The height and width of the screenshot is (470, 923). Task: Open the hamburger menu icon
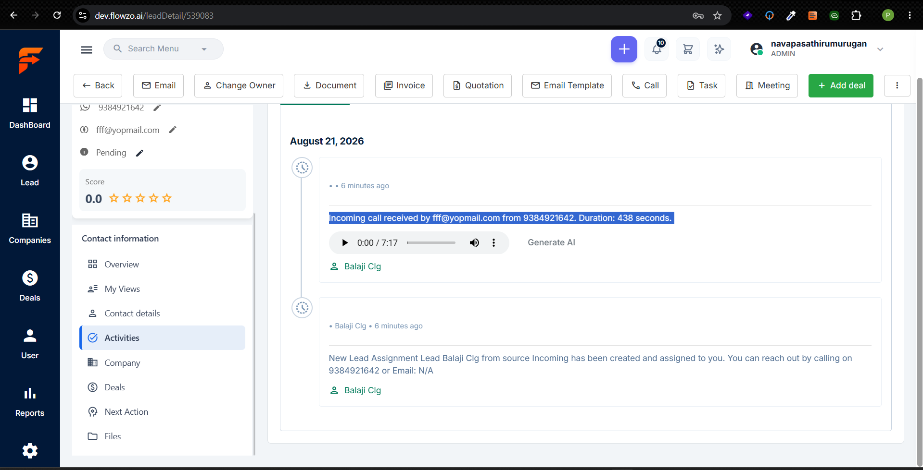coord(87,49)
